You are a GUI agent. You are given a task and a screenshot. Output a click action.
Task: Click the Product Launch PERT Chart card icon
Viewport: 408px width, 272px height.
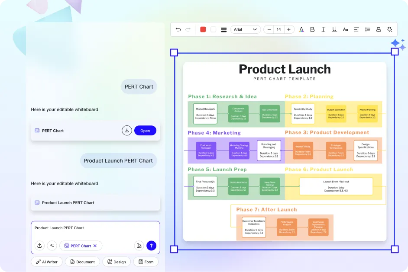(37, 203)
